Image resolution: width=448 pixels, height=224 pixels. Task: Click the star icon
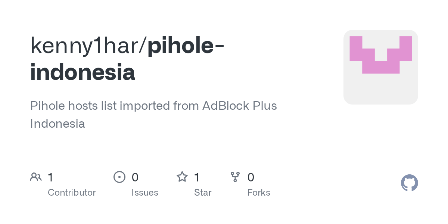click(x=182, y=177)
